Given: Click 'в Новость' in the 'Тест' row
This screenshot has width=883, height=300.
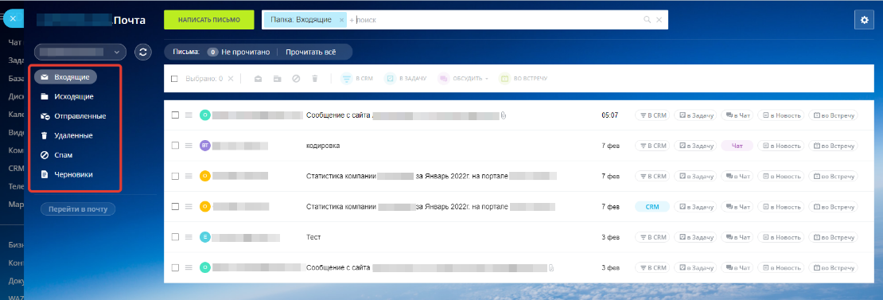Looking at the screenshot, I should click(780, 237).
